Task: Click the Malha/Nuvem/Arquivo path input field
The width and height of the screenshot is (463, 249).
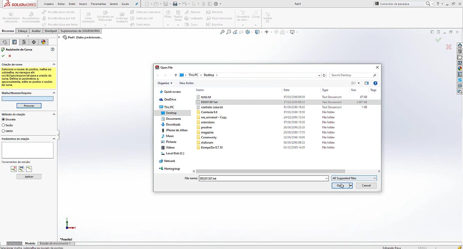Action: (28, 99)
